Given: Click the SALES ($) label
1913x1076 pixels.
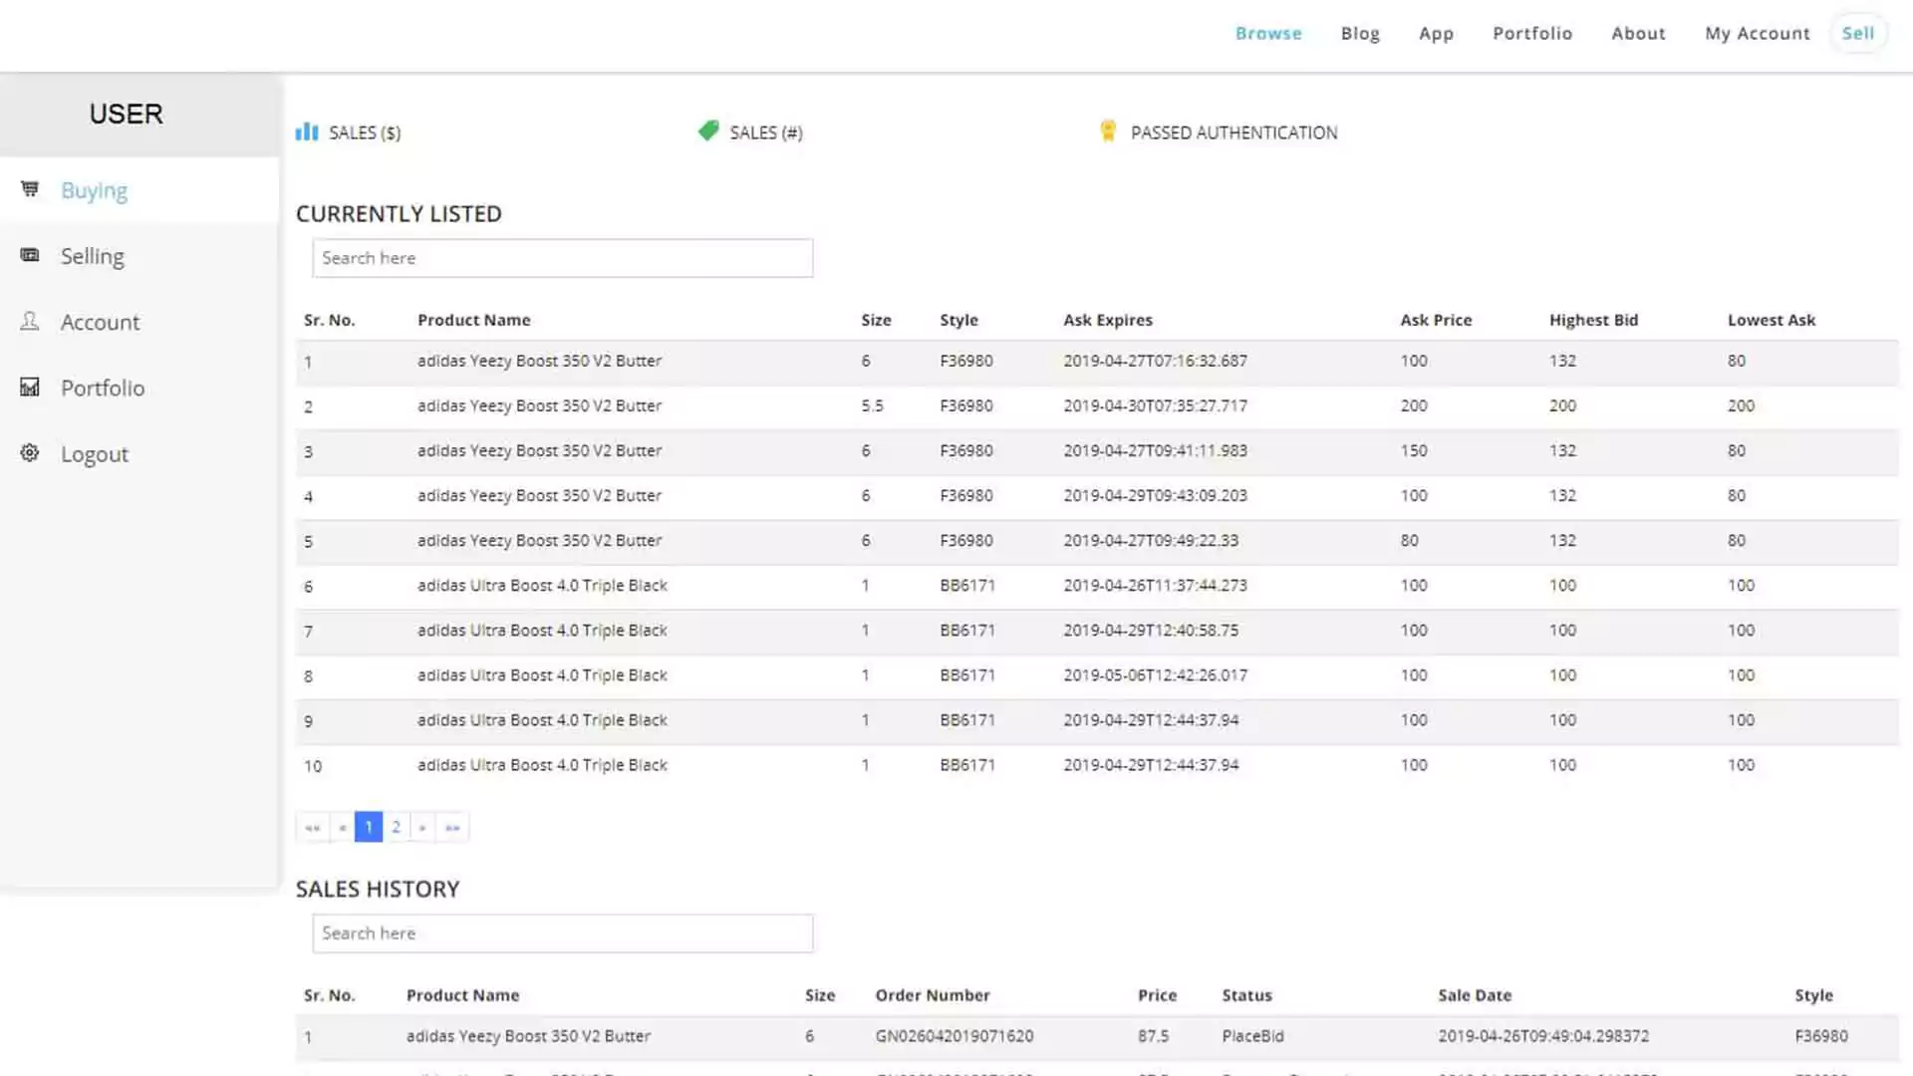Looking at the screenshot, I should point(365,133).
